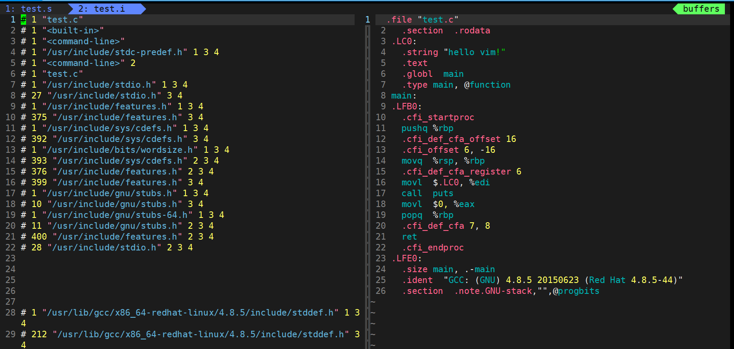
Task: Click 'pushq %rbp' instruction
Action: click(428, 128)
